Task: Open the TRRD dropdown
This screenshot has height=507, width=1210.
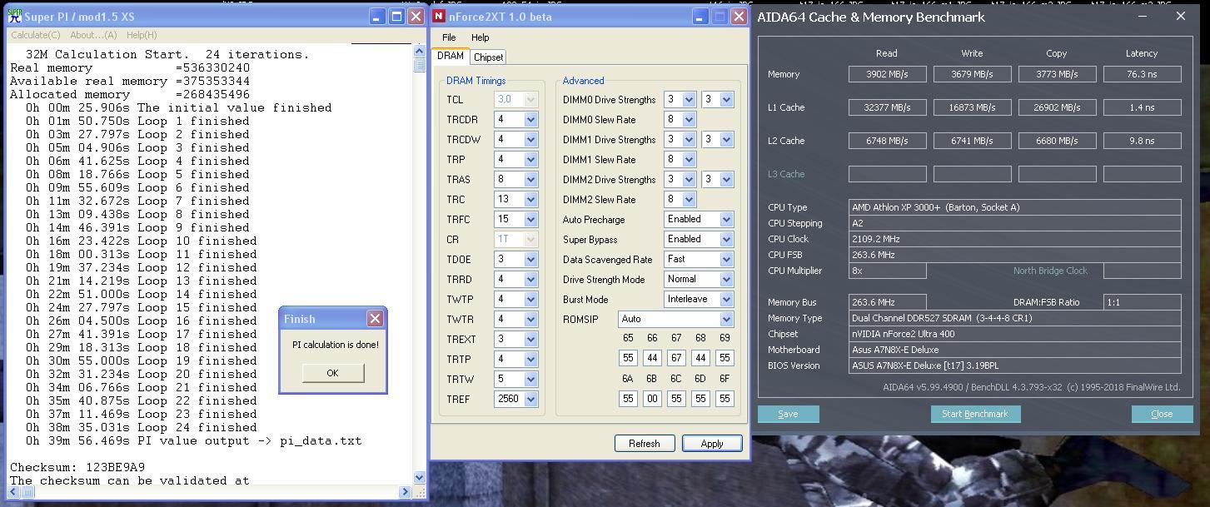Action: pyautogui.click(x=530, y=279)
